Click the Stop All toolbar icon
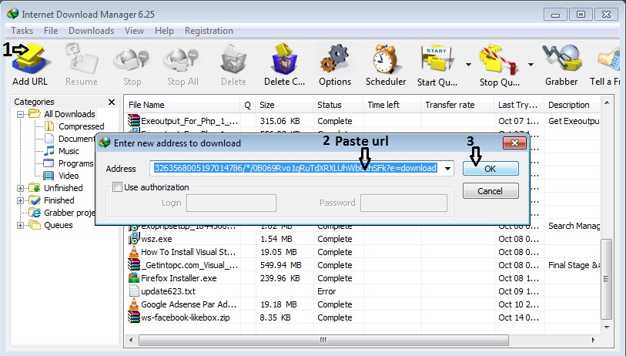Viewport: 626px width, 356px height. tap(182, 60)
